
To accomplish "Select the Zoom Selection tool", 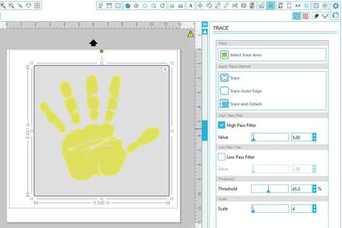I will click(20, 5).
